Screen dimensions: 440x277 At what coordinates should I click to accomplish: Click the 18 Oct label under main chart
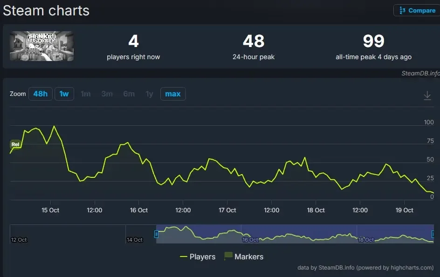point(316,210)
